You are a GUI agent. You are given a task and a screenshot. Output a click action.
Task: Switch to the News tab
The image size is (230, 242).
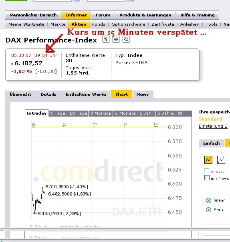pyautogui.click(x=143, y=94)
